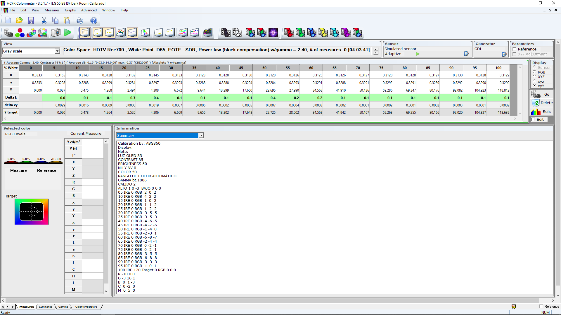Click the Print toolbar icon
The width and height of the screenshot is (561, 315).
click(x=80, y=20)
